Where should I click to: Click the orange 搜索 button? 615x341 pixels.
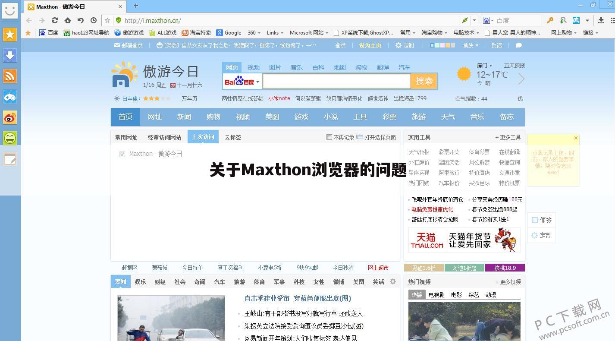(424, 81)
